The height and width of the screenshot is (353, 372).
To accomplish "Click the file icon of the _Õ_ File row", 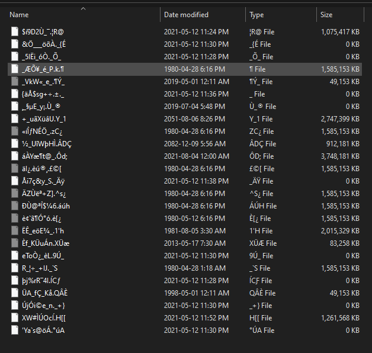I will (15, 56).
